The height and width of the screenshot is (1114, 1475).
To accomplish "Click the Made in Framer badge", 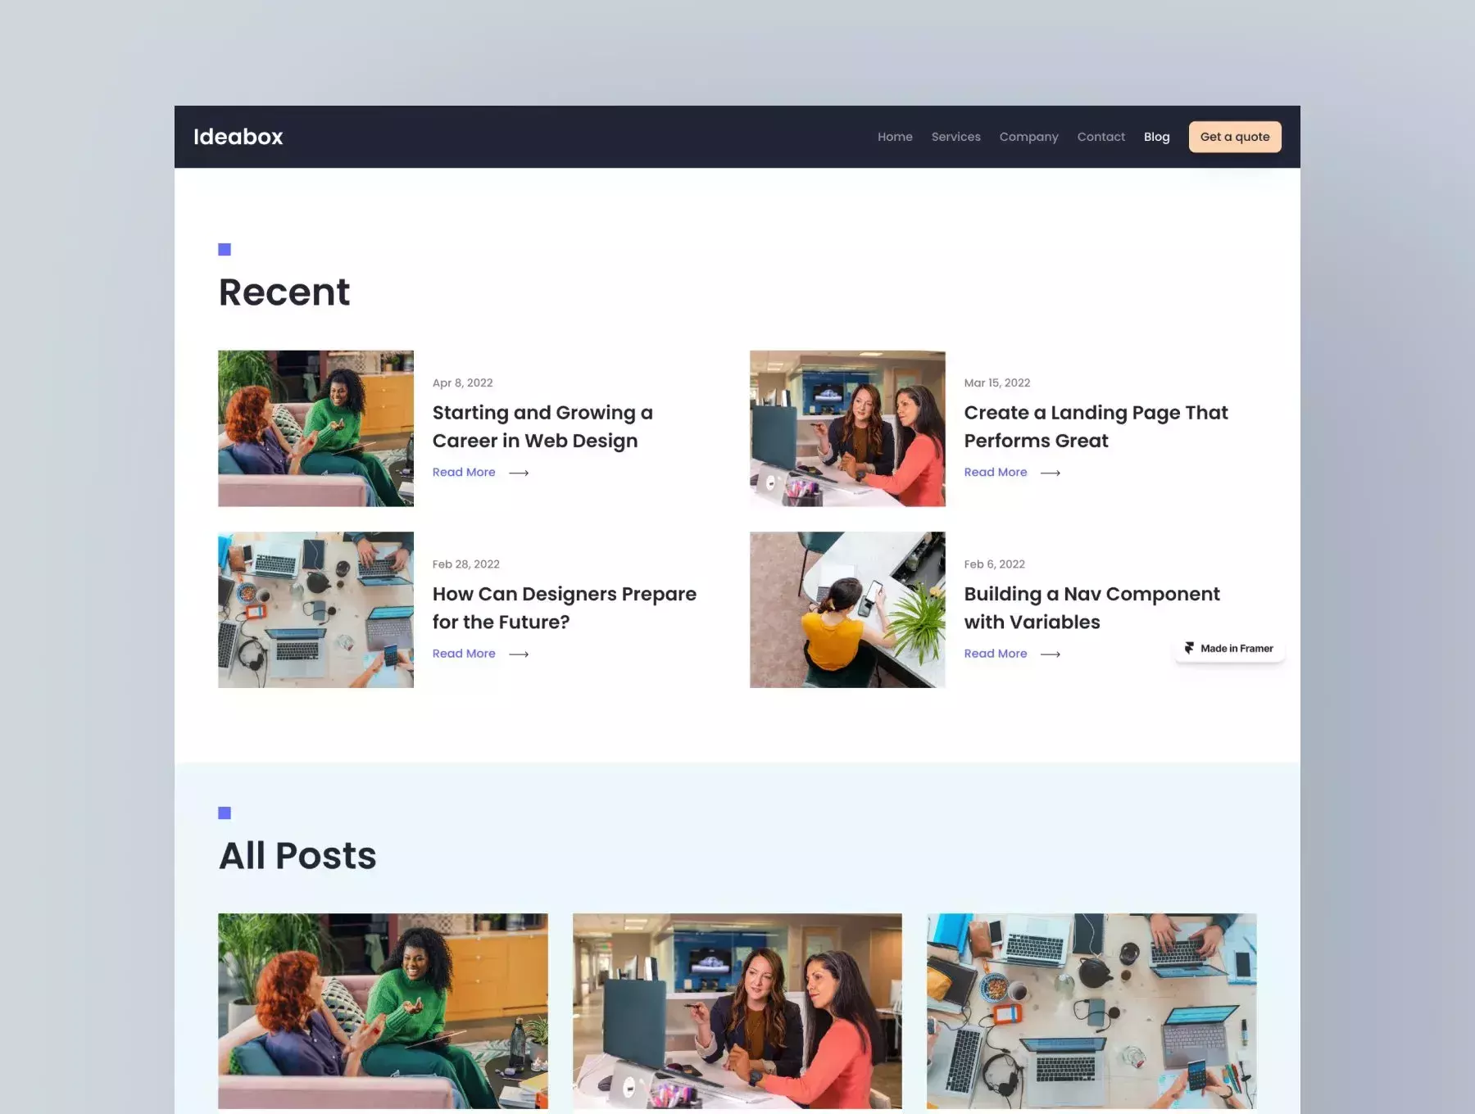I will [1229, 649].
